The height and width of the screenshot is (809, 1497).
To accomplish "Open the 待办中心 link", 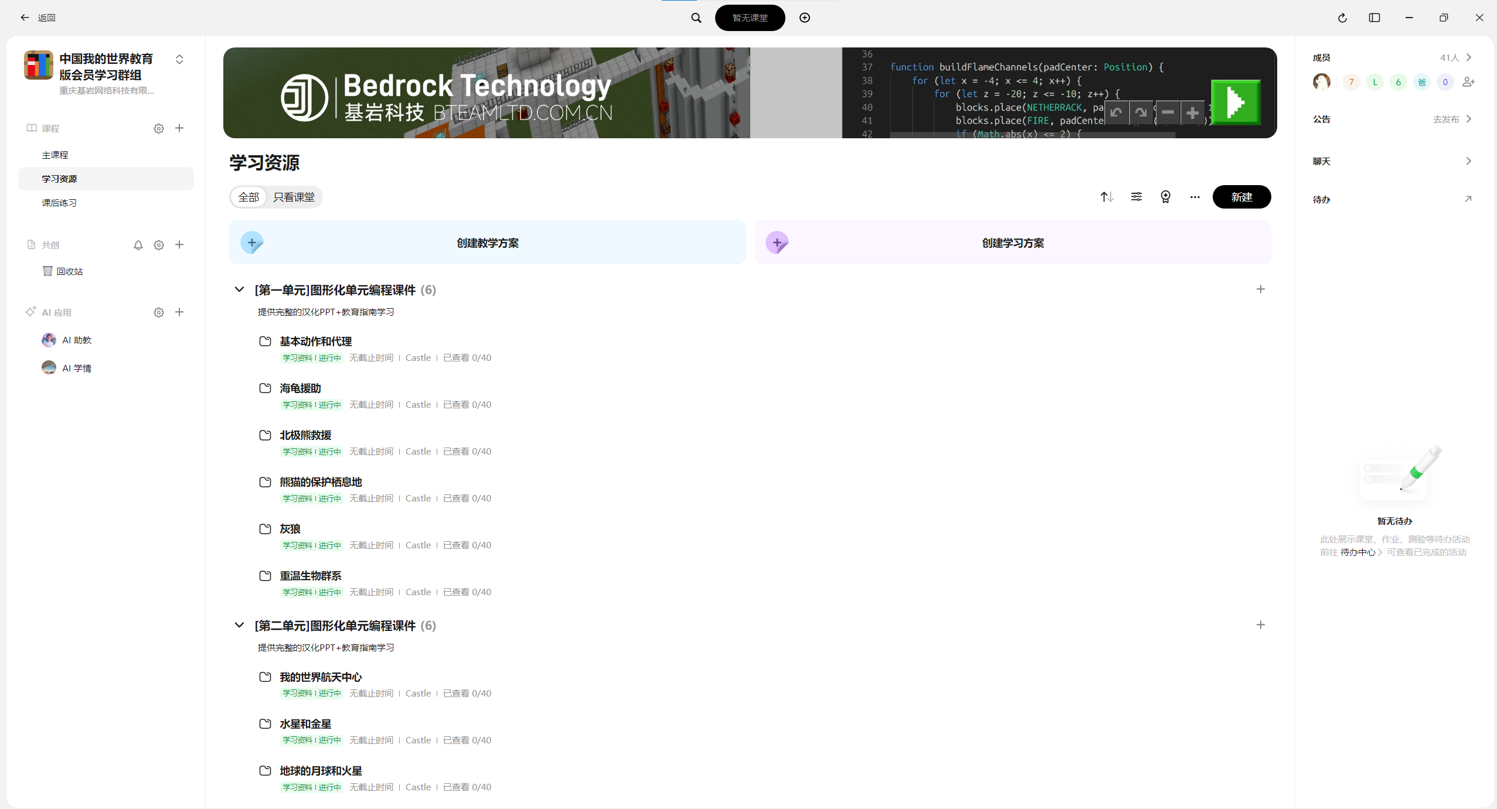I will [1357, 552].
